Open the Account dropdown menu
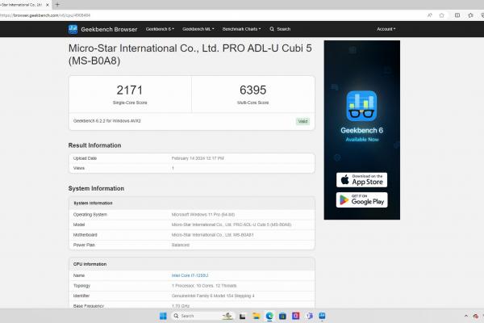 (386, 29)
